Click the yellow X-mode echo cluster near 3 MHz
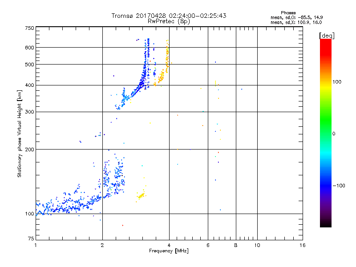 point(141,195)
